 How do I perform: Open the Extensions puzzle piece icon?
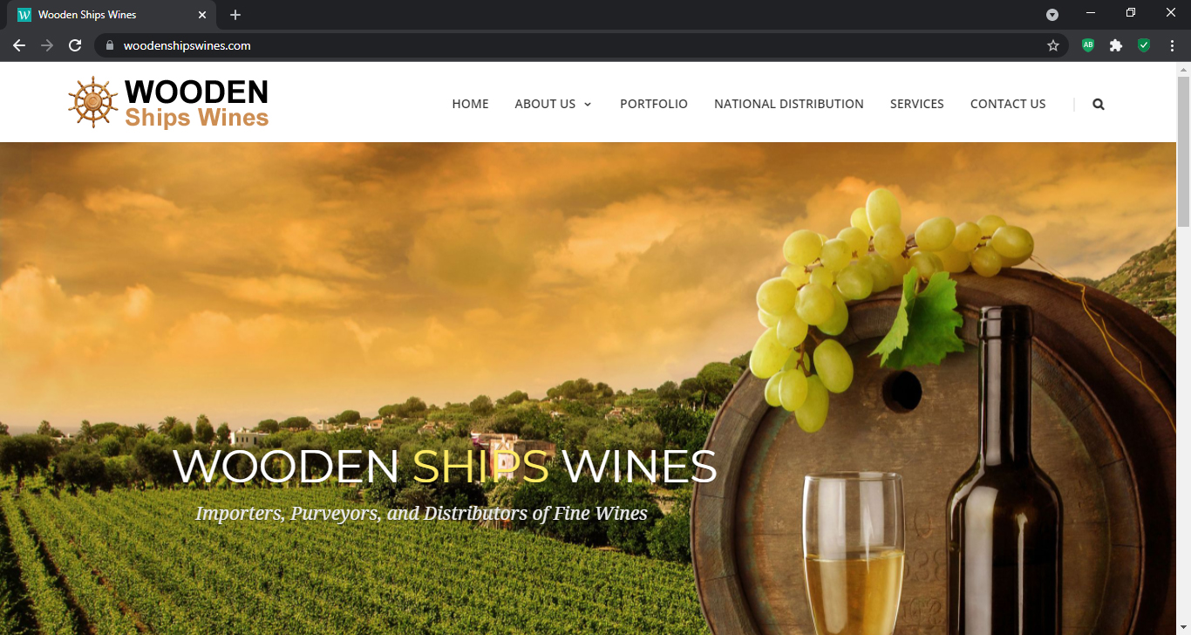pyautogui.click(x=1116, y=45)
